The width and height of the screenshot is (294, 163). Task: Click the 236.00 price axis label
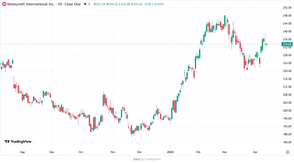pos(287,39)
